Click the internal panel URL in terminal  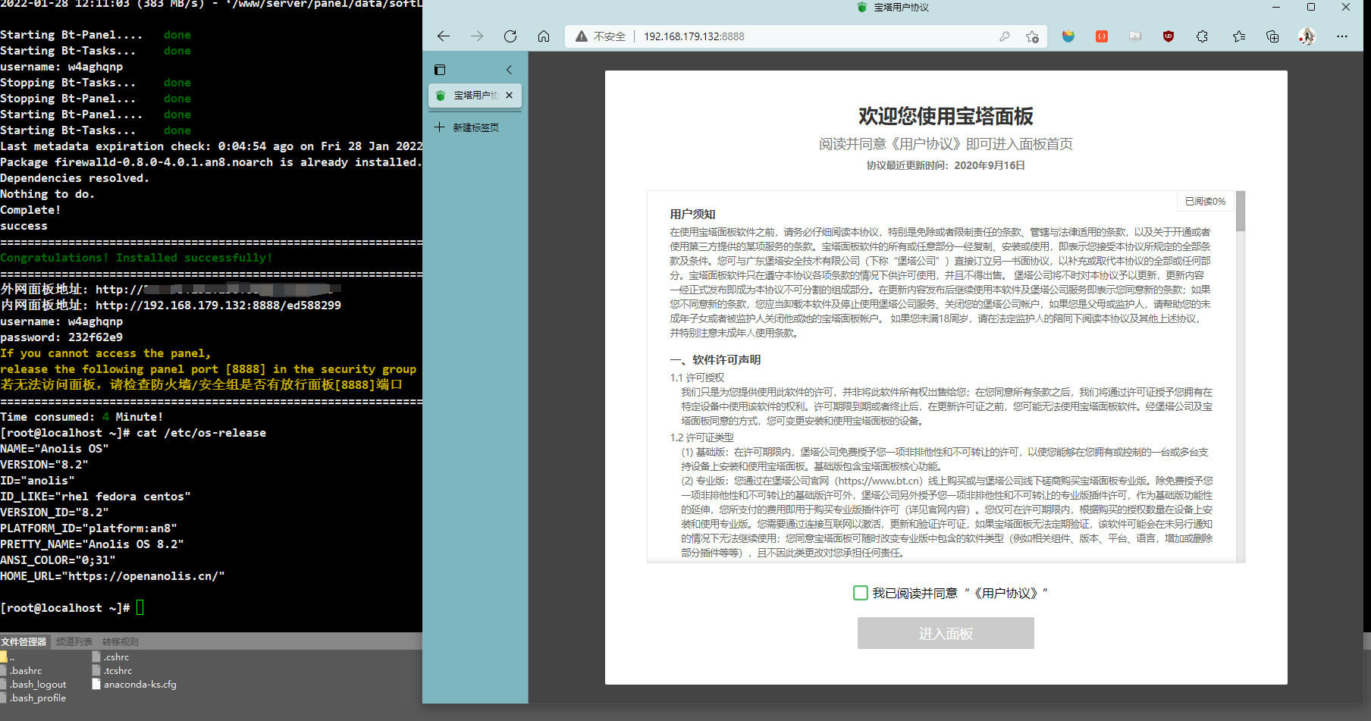pyautogui.click(x=218, y=305)
